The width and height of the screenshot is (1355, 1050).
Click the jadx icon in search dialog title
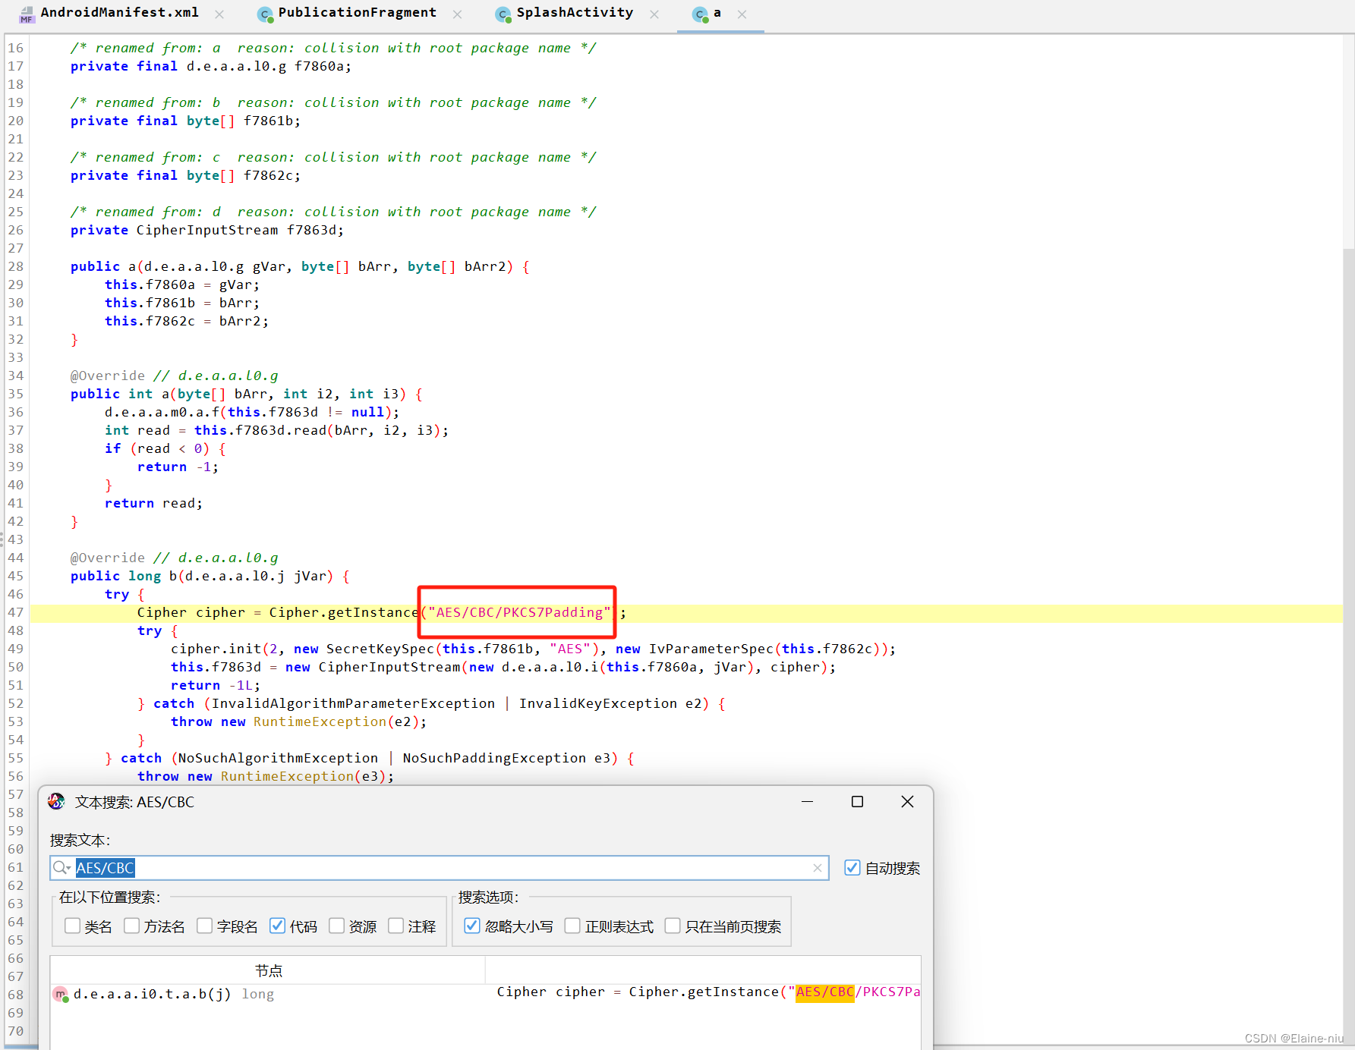(57, 802)
